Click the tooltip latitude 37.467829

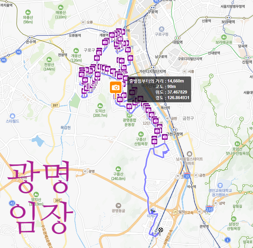(177, 92)
